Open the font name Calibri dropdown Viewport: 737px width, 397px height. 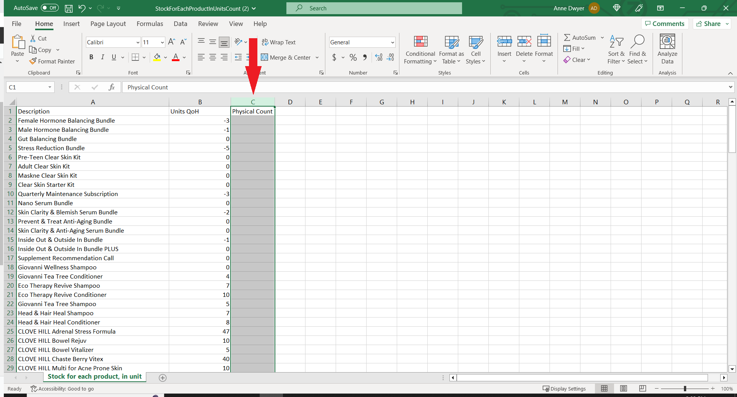(x=137, y=42)
